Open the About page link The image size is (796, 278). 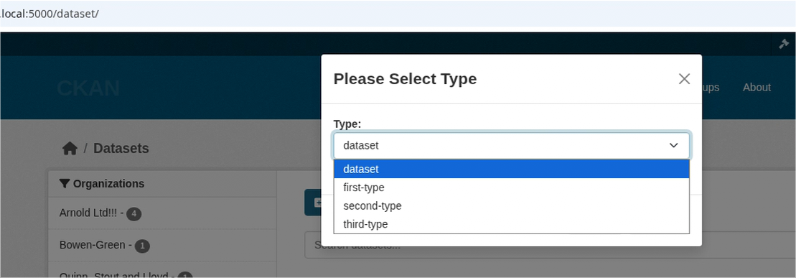[x=757, y=88]
